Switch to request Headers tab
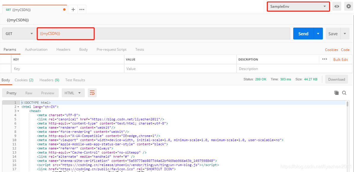This screenshot has width=354, height=172. (x=63, y=50)
